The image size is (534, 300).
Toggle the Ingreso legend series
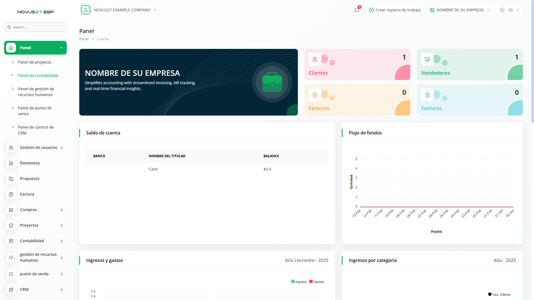pyautogui.click(x=299, y=282)
